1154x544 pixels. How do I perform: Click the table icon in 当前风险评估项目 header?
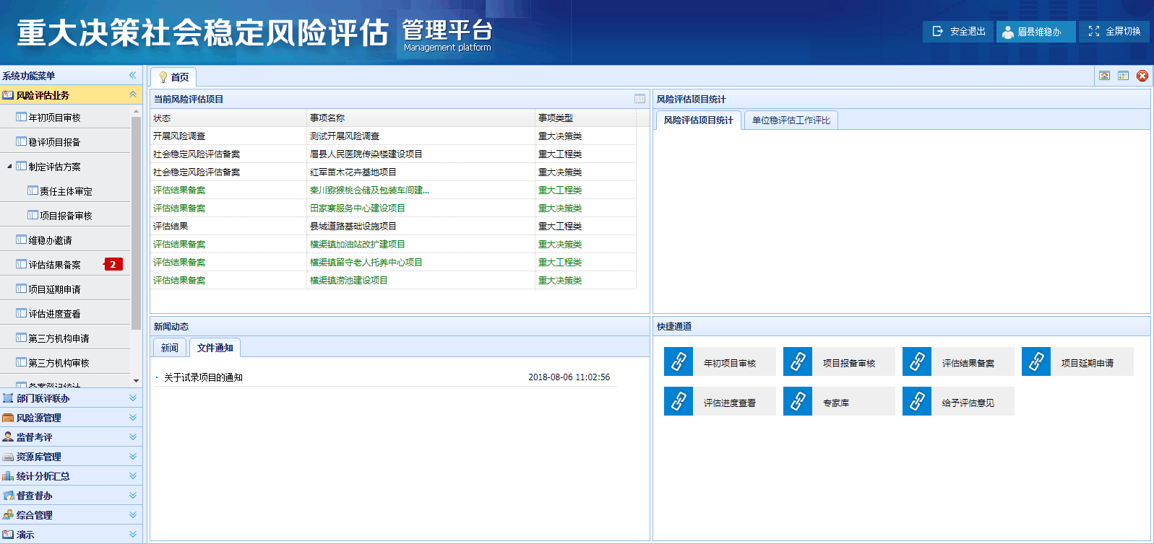click(640, 99)
